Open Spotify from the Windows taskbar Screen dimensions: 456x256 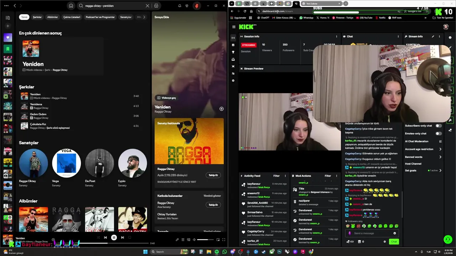coord(217,252)
